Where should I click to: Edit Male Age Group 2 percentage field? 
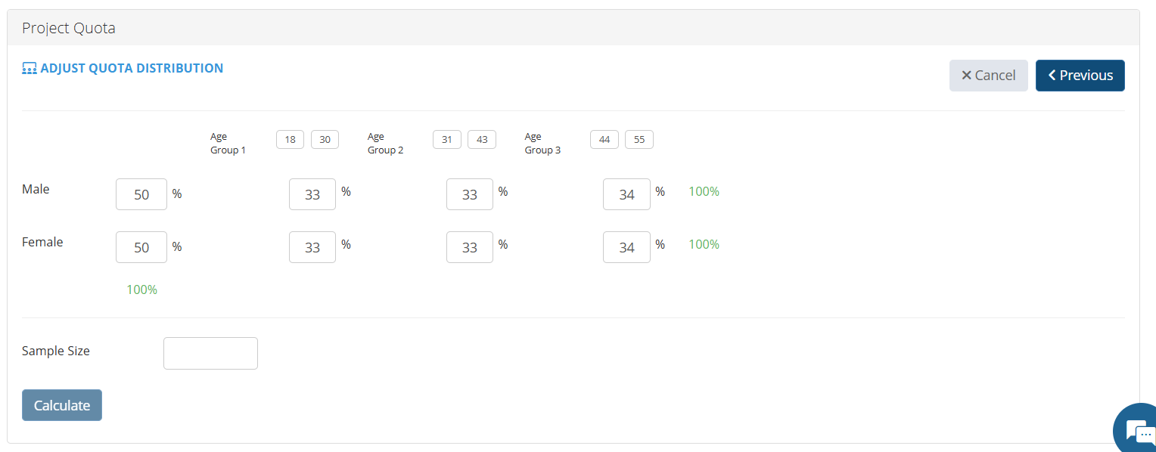[x=470, y=194]
